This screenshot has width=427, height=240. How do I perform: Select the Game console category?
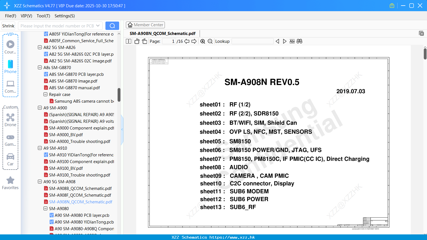coord(10,140)
